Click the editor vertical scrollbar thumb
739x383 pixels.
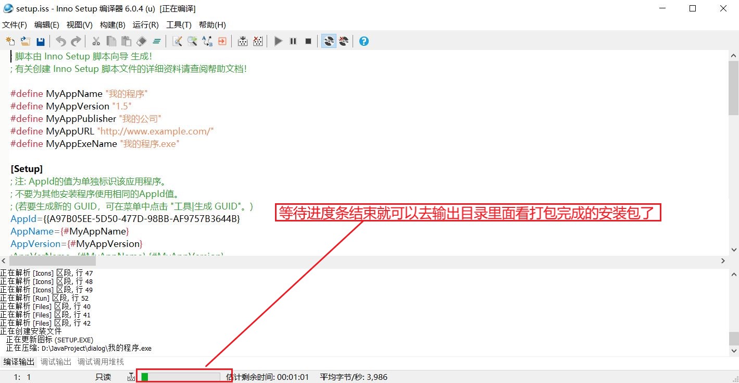click(x=733, y=89)
